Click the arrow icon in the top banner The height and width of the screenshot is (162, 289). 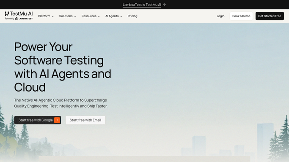coord(165,5)
